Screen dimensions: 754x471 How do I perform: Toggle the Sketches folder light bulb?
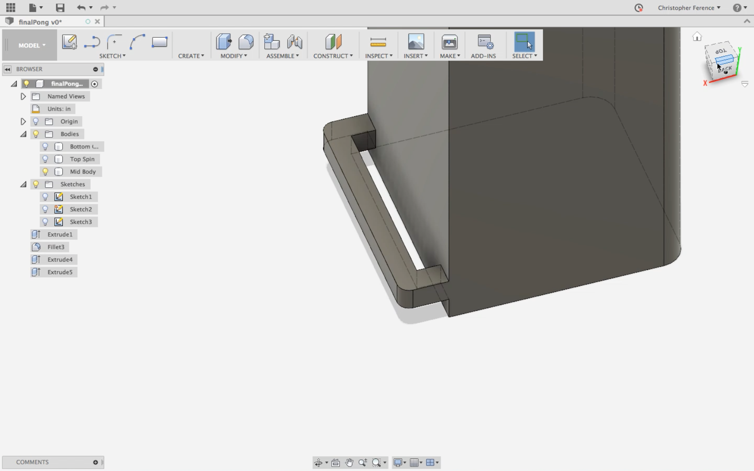point(36,184)
